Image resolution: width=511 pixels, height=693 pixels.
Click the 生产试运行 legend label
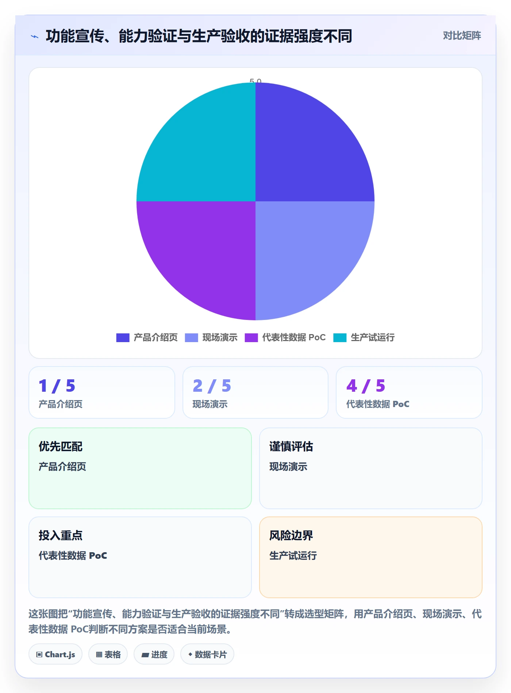(373, 337)
